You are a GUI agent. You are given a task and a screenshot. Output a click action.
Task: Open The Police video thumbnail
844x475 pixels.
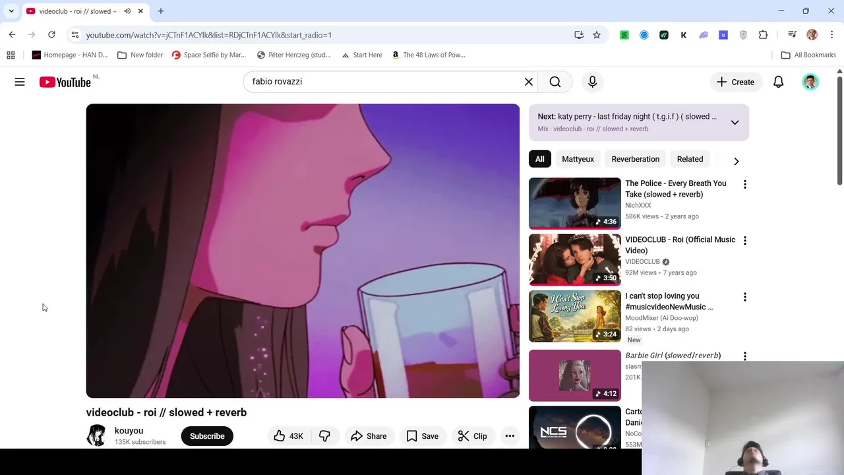575,203
